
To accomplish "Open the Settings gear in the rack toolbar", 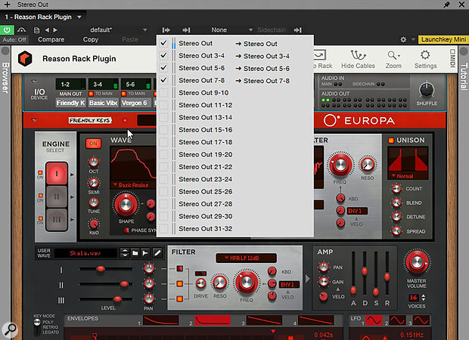I will pyautogui.click(x=425, y=59).
